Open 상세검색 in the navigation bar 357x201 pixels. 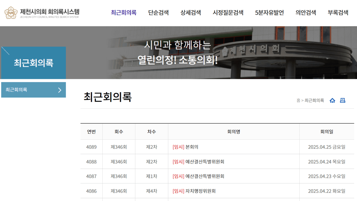pyautogui.click(x=190, y=13)
